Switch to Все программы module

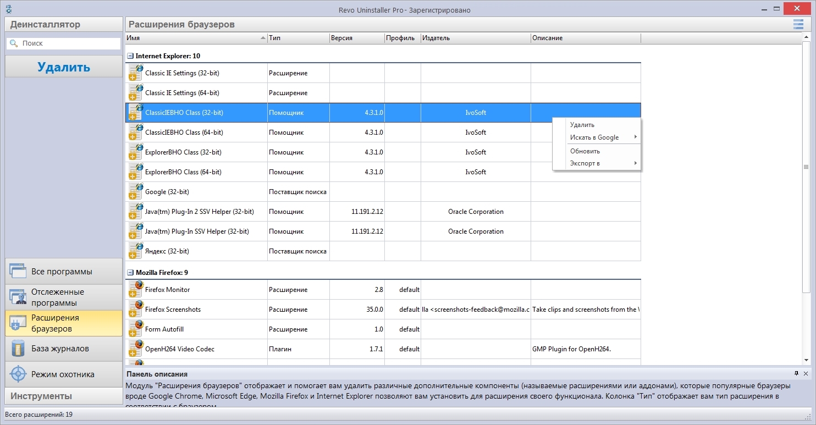pyautogui.click(x=64, y=271)
